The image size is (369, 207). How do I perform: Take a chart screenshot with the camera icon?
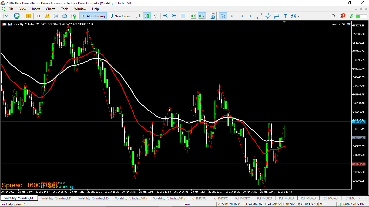(x=212, y=16)
